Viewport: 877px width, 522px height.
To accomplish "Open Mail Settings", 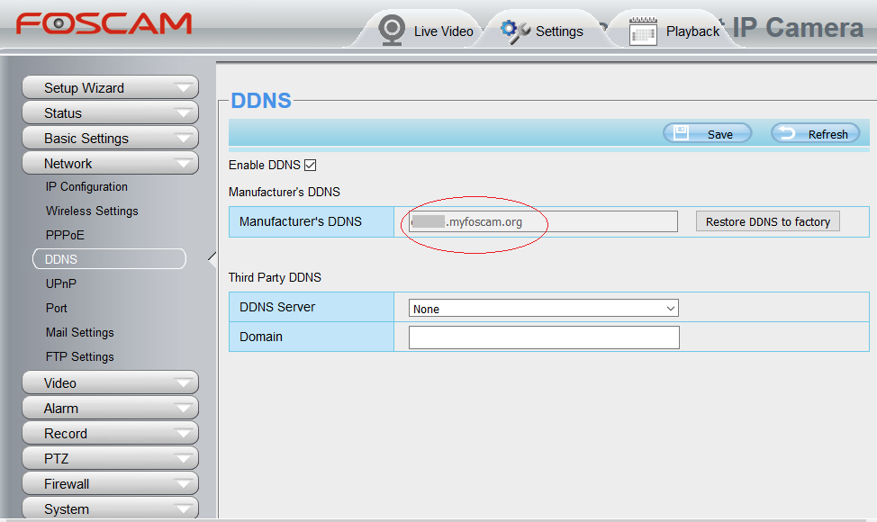I will coord(80,332).
